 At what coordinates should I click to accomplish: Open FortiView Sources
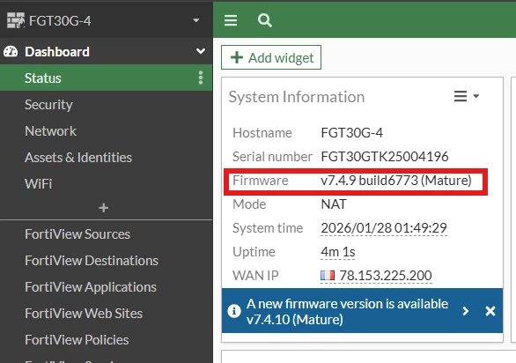coord(77,234)
